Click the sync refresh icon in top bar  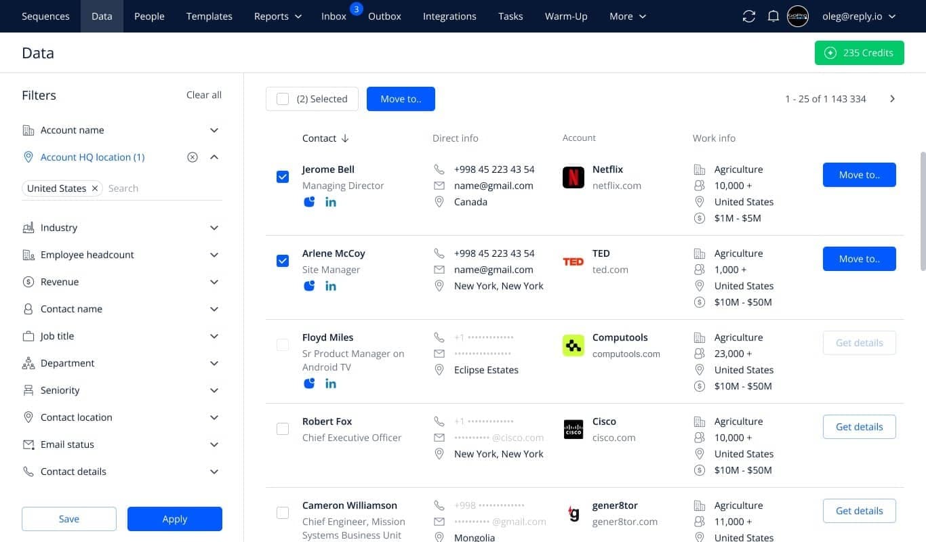pos(748,16)
